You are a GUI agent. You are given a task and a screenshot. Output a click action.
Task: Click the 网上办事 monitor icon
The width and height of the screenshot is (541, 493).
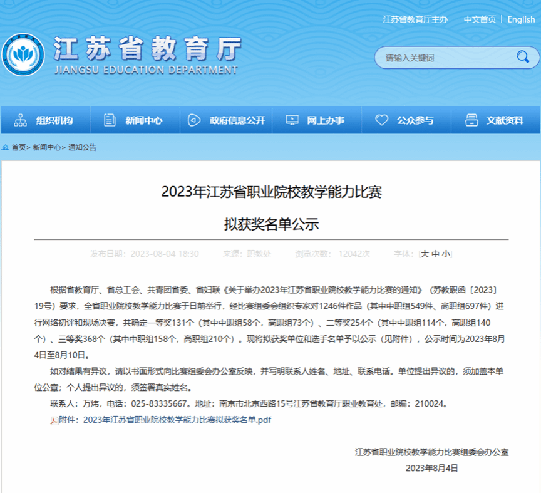pyautogui.click(x=292, y=120)
